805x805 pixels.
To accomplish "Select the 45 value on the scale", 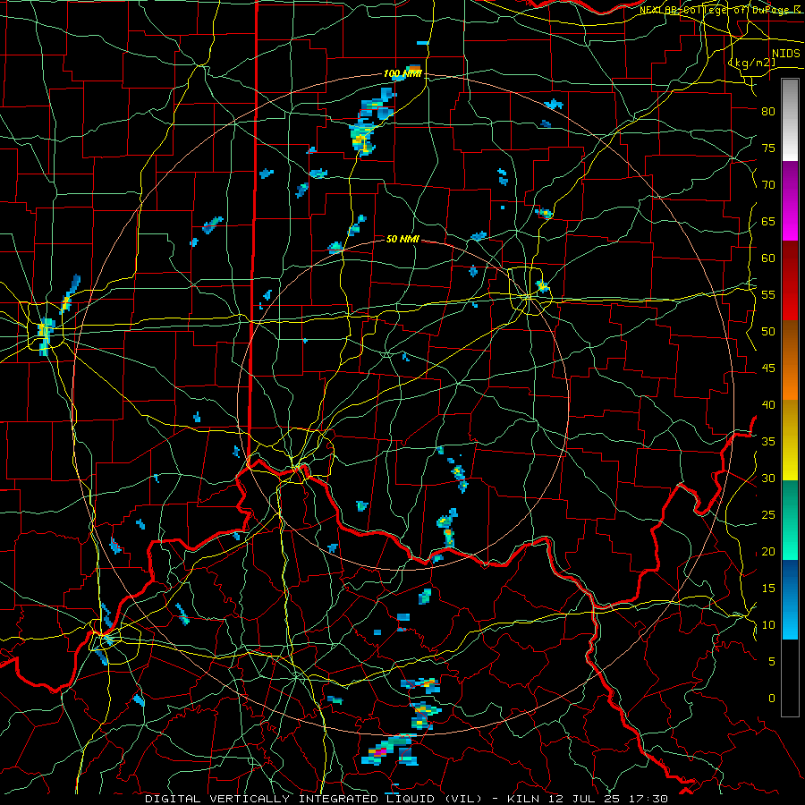I will (x=768, y=369).
